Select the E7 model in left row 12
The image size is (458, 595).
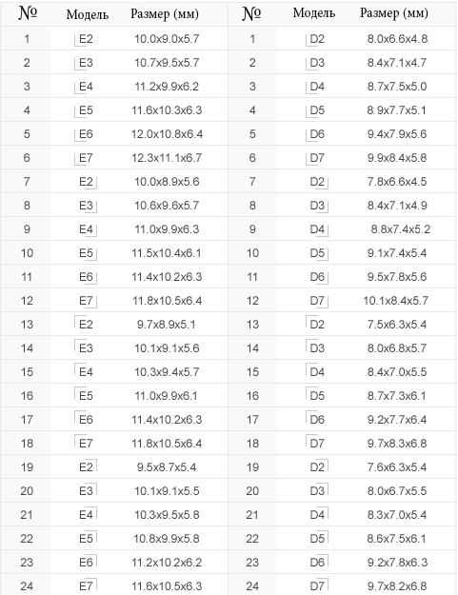click(86, 301)
